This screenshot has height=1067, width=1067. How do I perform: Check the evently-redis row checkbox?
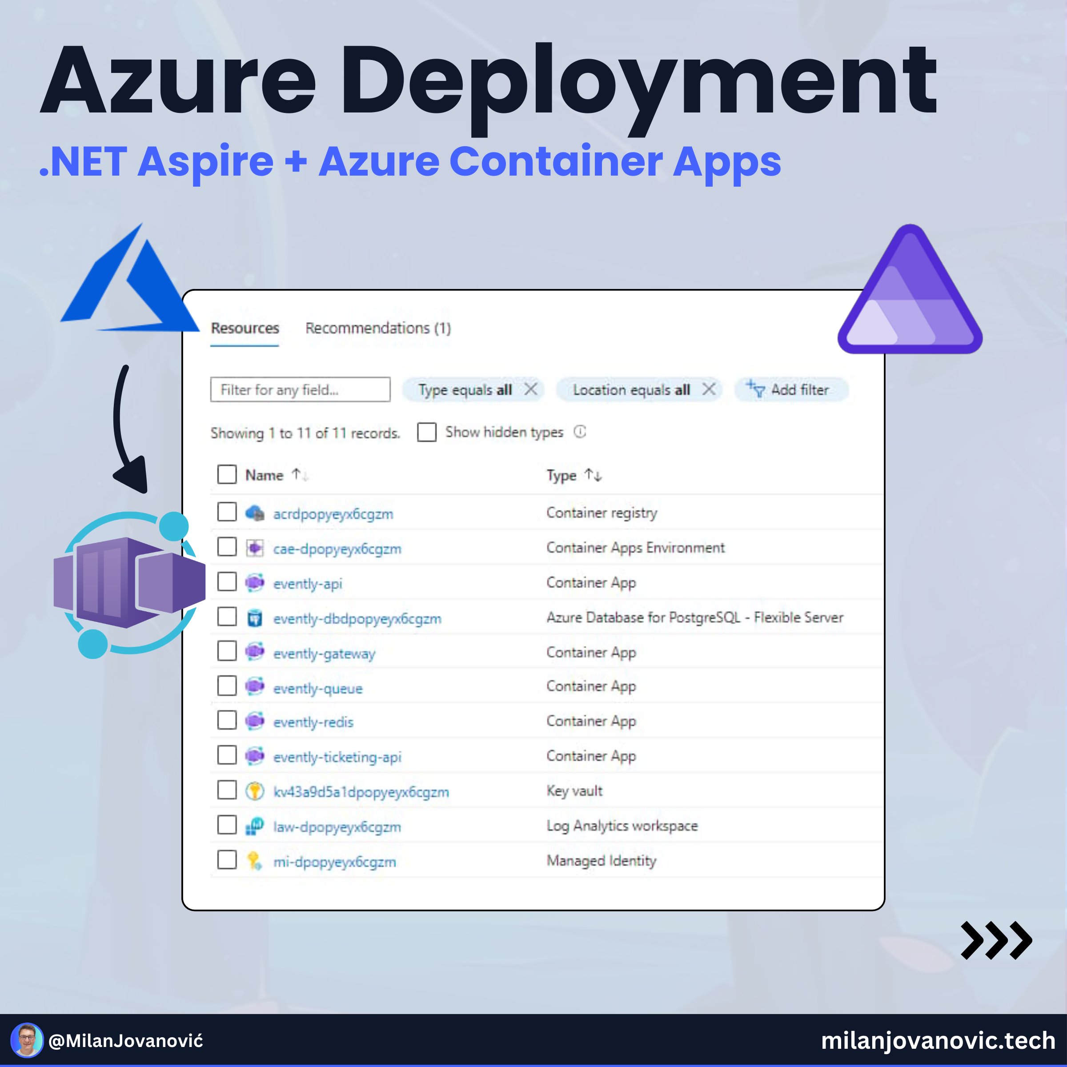click(x=227, y=720)
